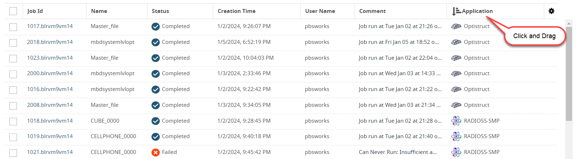
Task: Select the checkbox for job 2000.blrvm9vm14
Action: coord(13,74)
